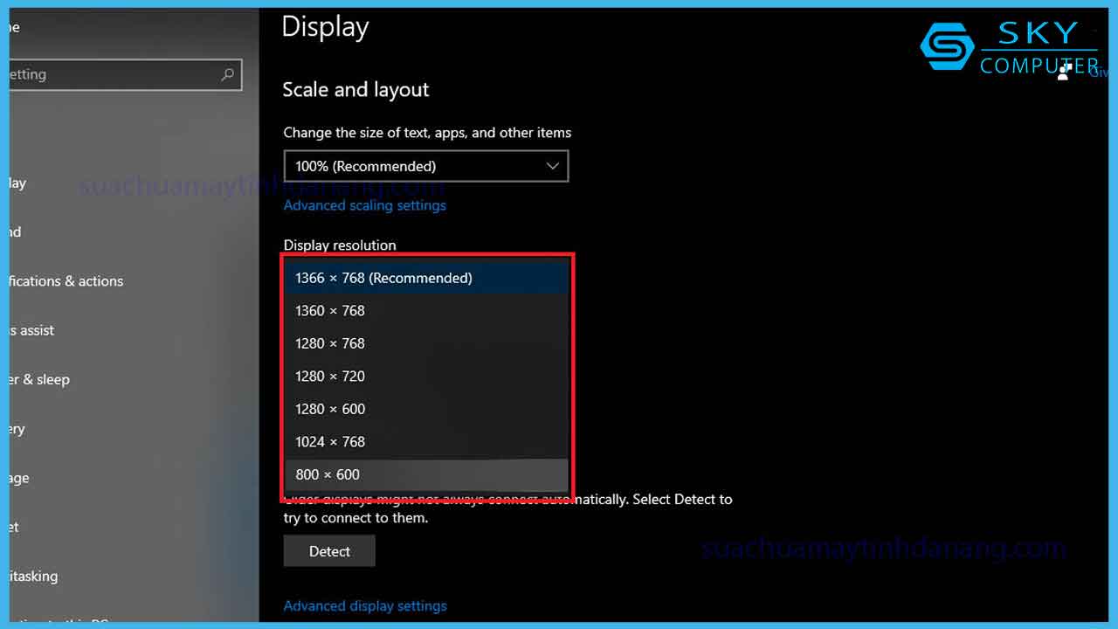Open the scale 100% (Recommended) dropdown
The height and width of the screenshot is (629, 1118).
point(426,166)
